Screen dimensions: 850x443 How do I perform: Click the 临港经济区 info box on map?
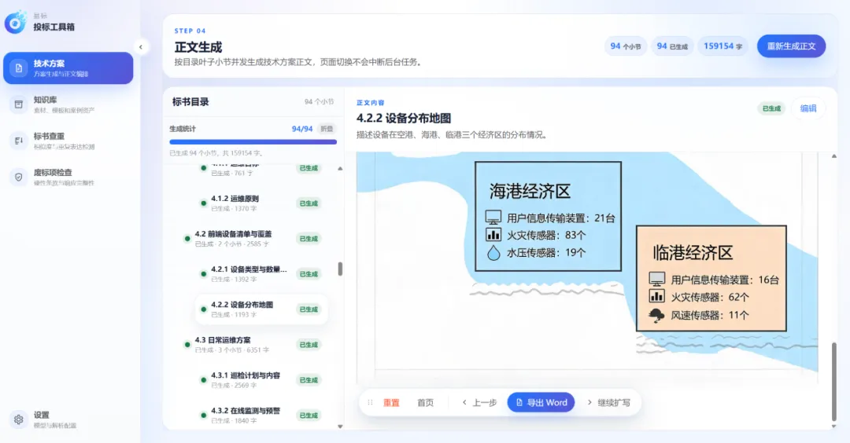[711, 279]
